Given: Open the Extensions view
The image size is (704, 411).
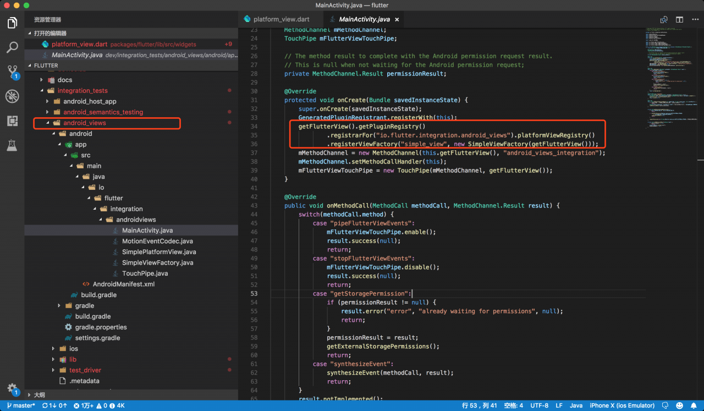Looking at the screenshot, I should tap(12, 120).
